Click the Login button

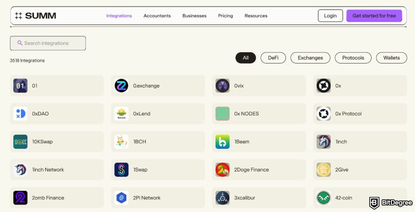click(330, 16)
